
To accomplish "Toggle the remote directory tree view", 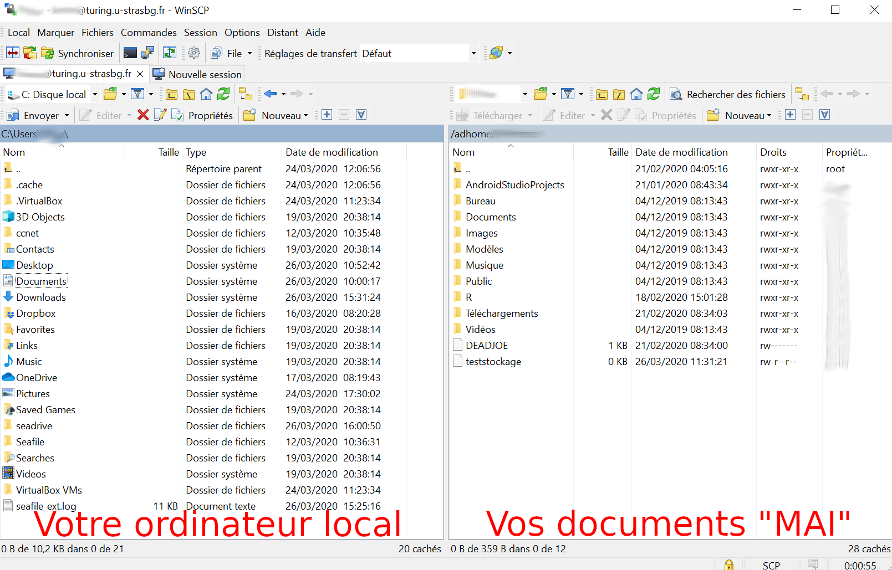I will (802, 94).
